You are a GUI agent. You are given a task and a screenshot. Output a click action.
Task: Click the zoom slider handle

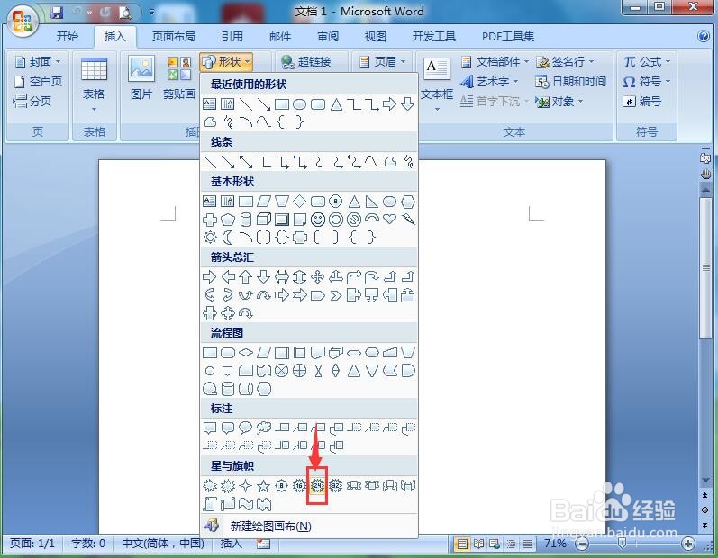(x=622, y=544)
